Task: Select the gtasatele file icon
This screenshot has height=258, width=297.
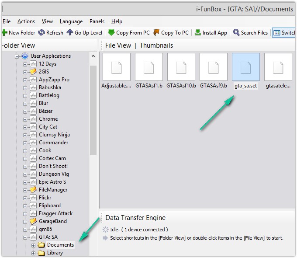Action: click(x=278, y=67)
